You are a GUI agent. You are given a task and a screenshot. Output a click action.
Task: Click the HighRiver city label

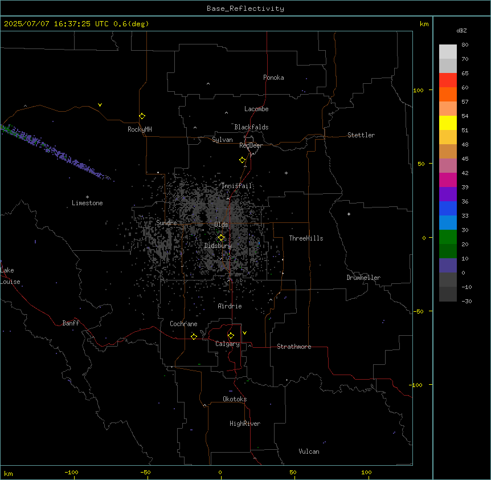(245, 424)
